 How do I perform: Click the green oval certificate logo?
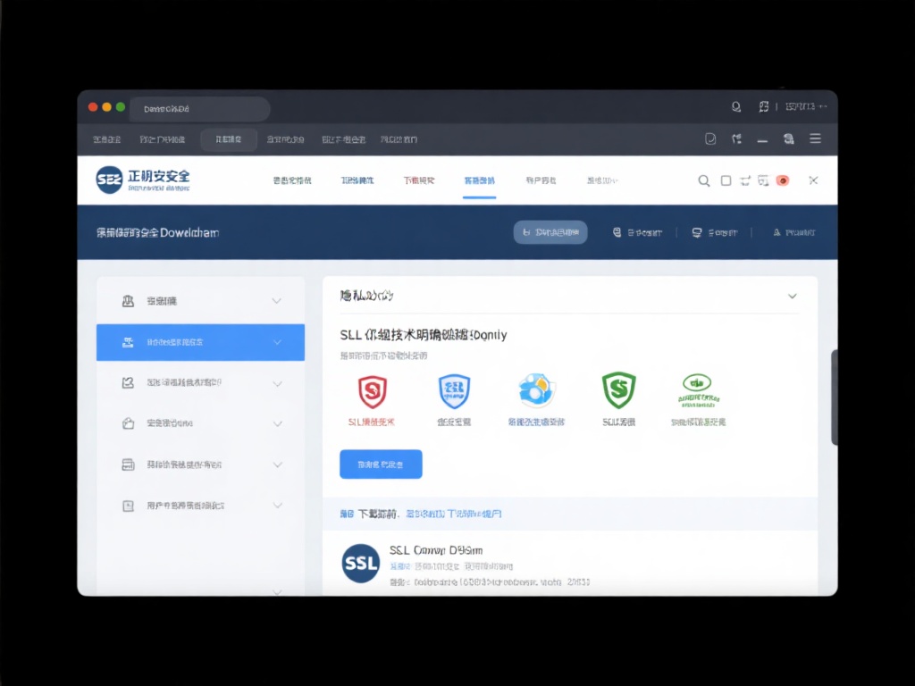click(698, 390)
